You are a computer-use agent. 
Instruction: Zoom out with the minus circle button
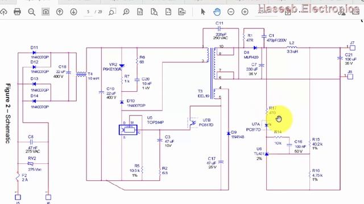[x=231, y=11]
